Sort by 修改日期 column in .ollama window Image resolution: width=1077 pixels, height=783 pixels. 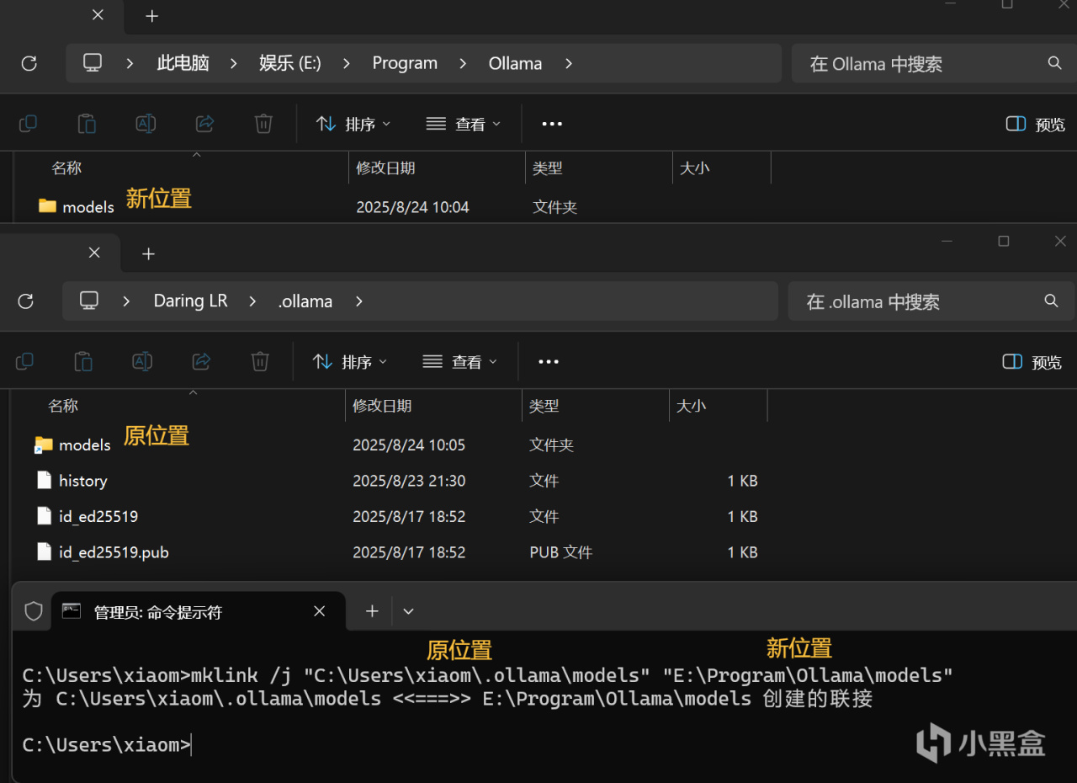pyautogui.click(x=382, y=406)
